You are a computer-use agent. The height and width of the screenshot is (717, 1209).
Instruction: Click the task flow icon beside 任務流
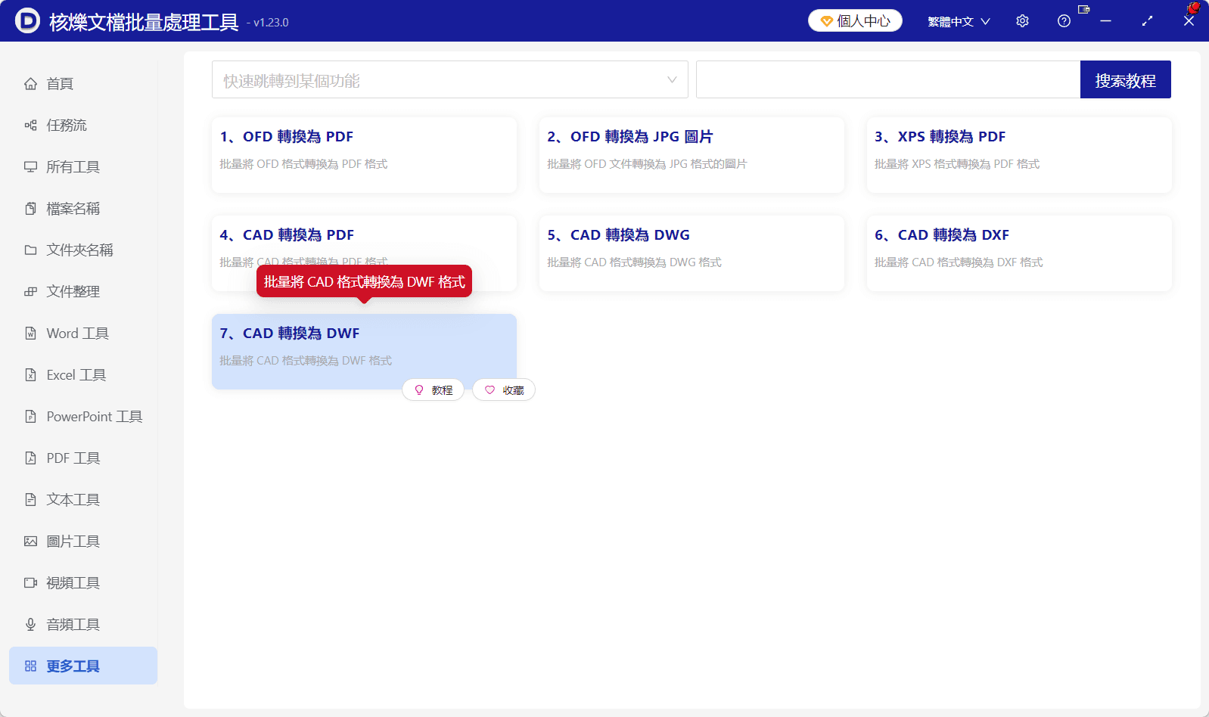30,125
